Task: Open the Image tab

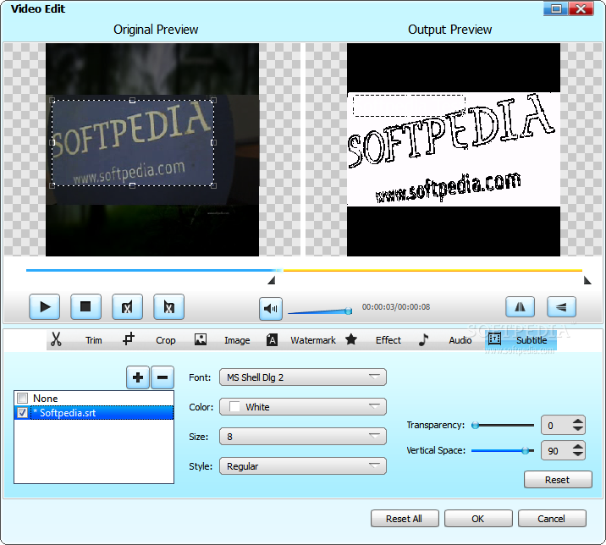Action: point(237,340)
